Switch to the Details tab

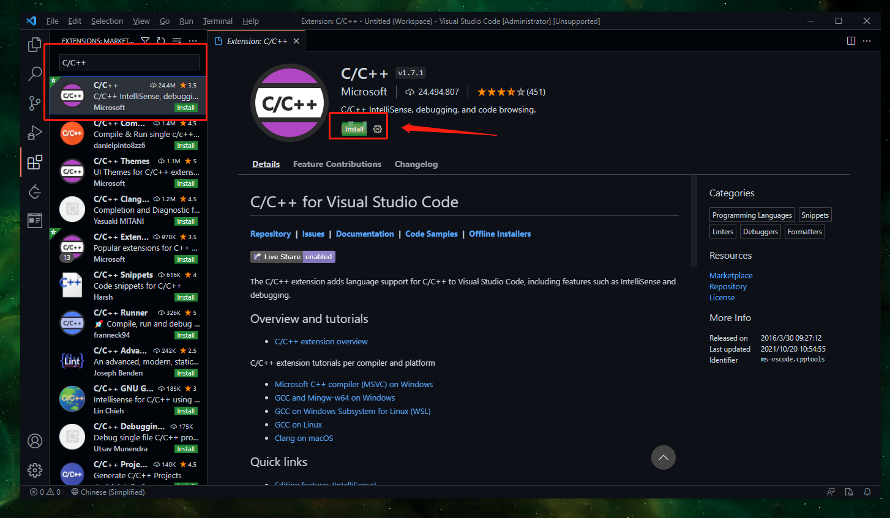click(266, 164)
